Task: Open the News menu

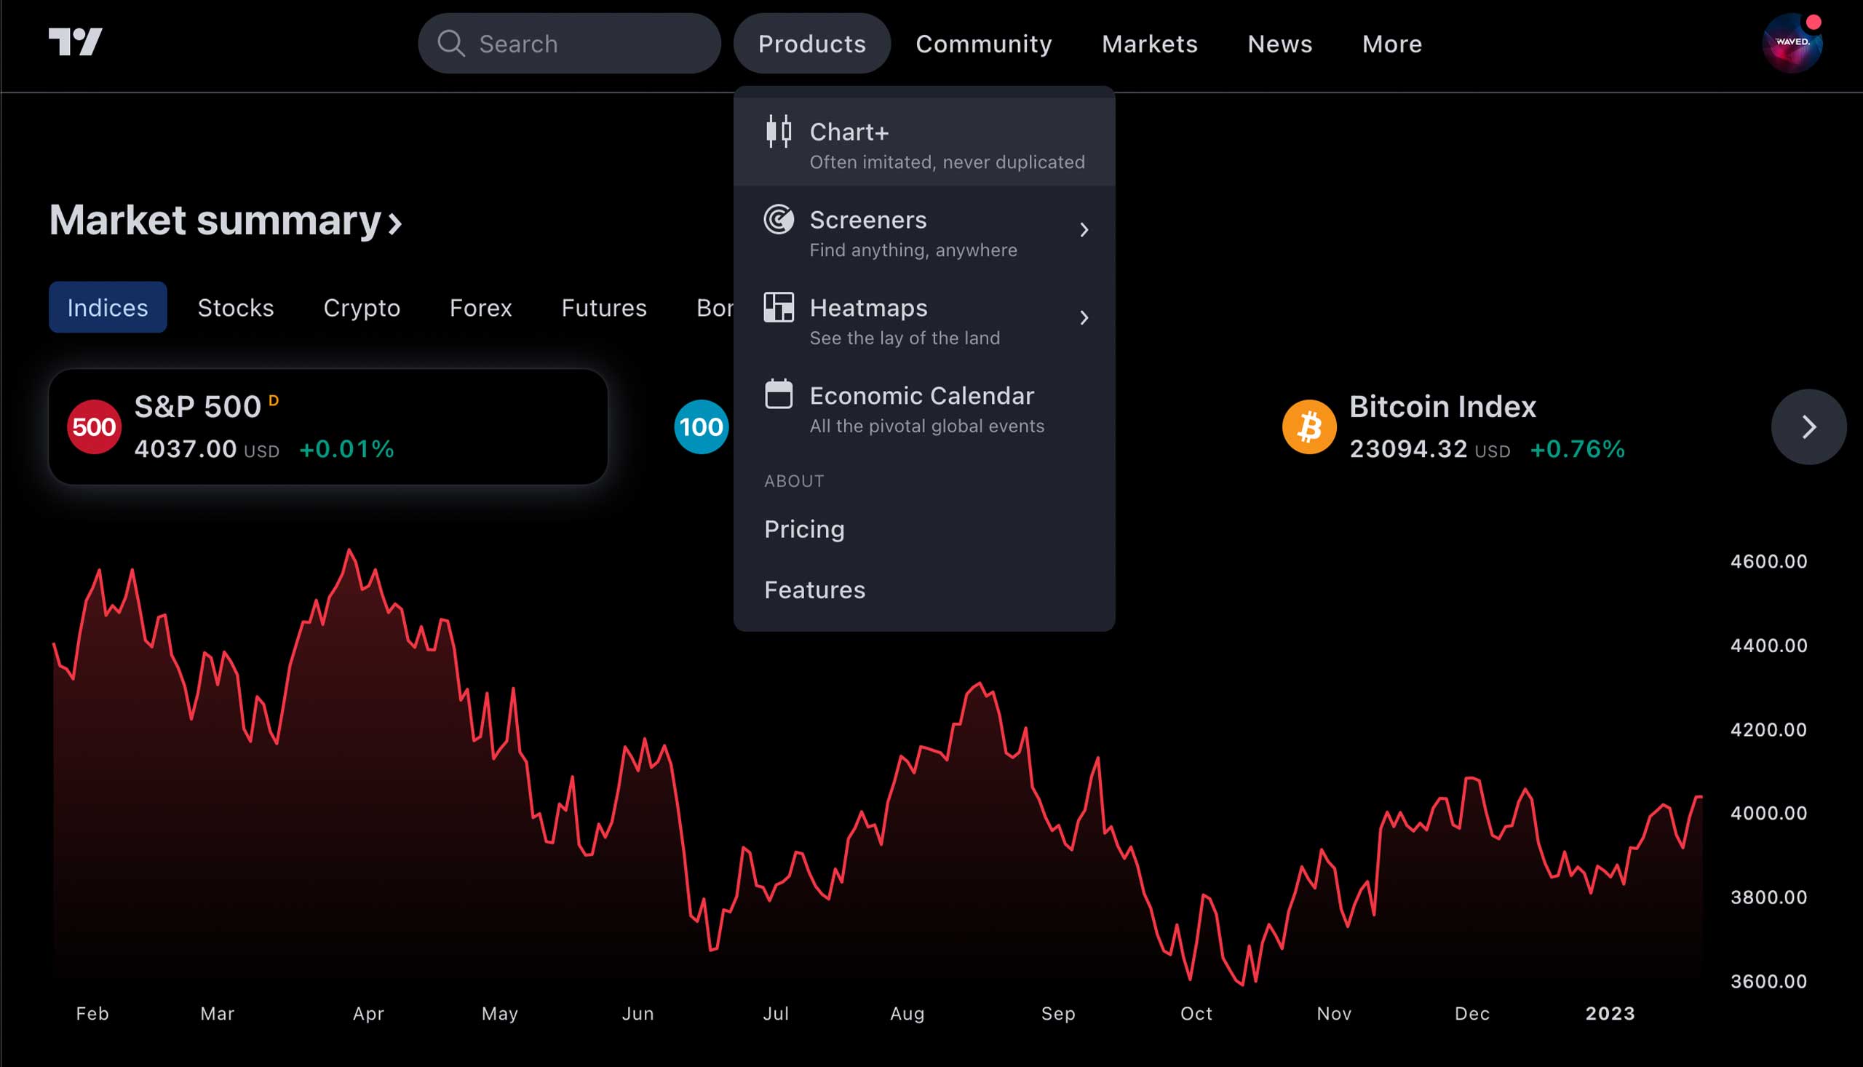Action: point(1280,43)
